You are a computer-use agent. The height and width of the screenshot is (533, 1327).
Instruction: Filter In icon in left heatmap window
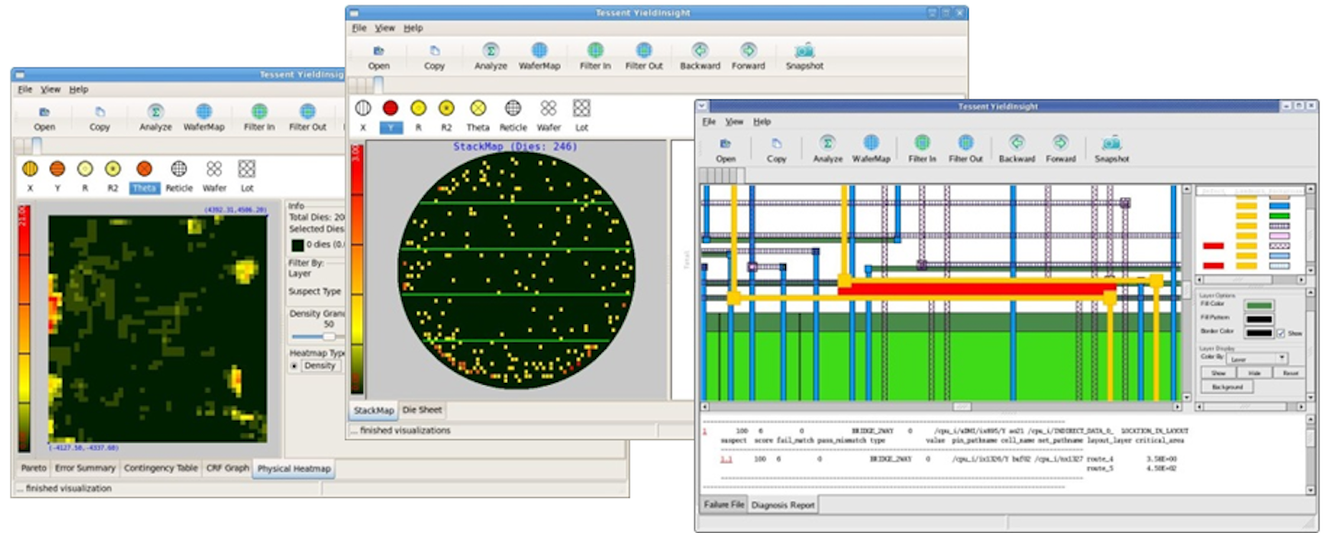260,111
